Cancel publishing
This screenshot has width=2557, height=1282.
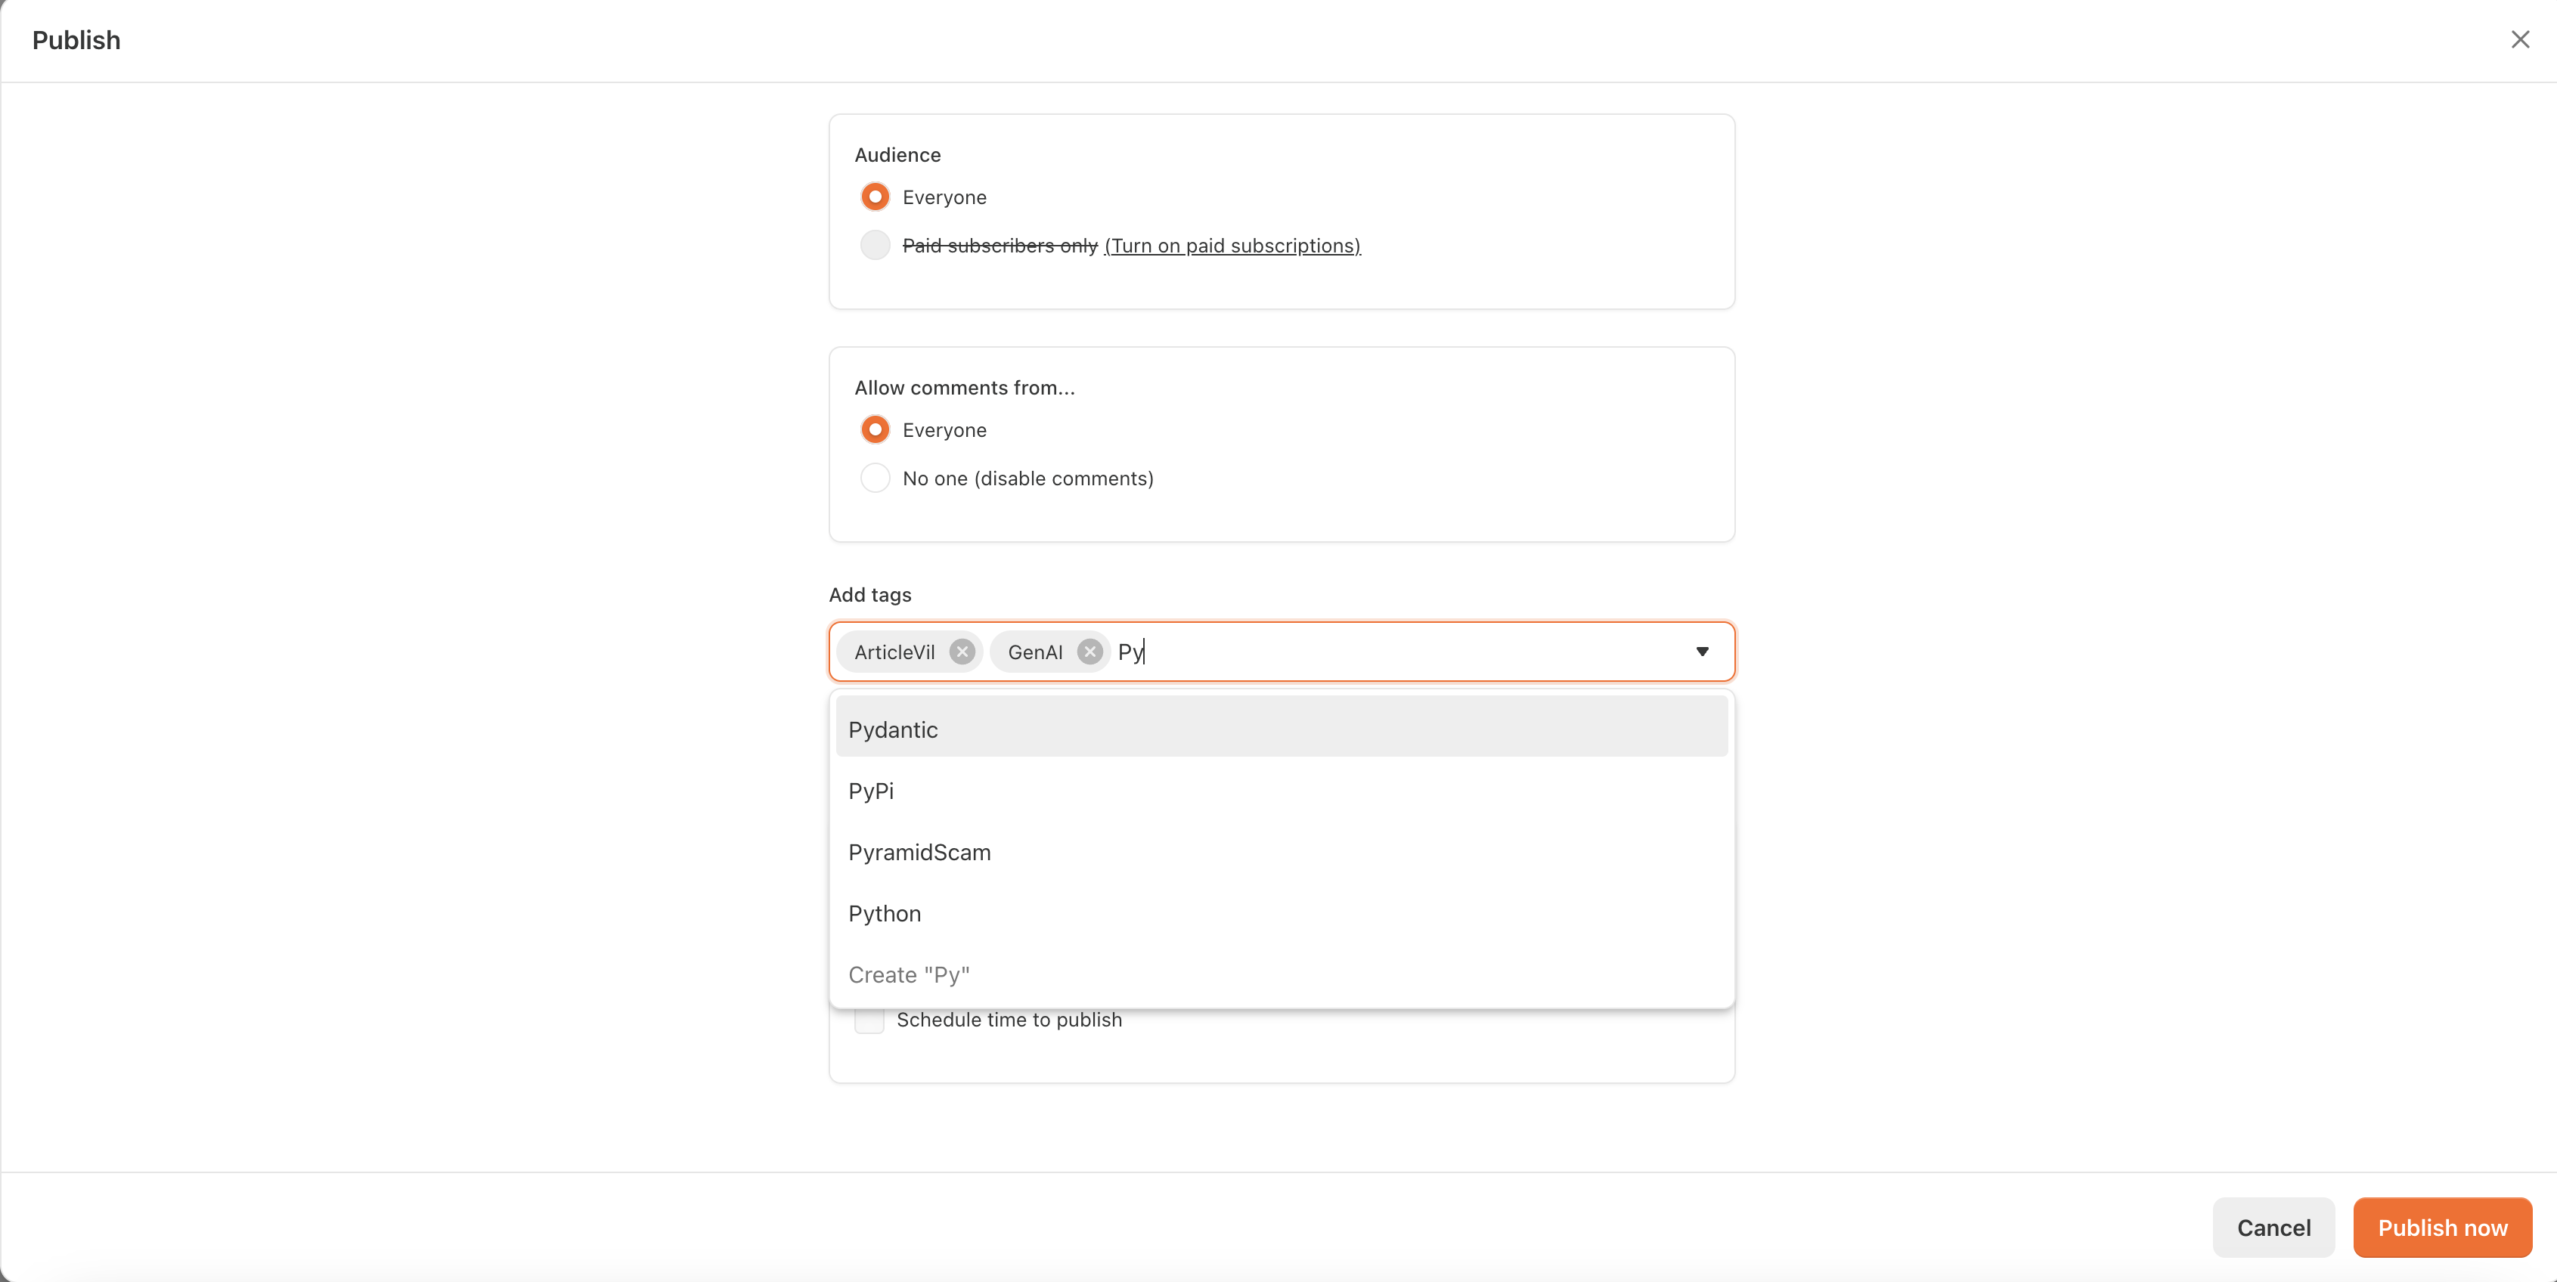[x=2272, y=1228]
